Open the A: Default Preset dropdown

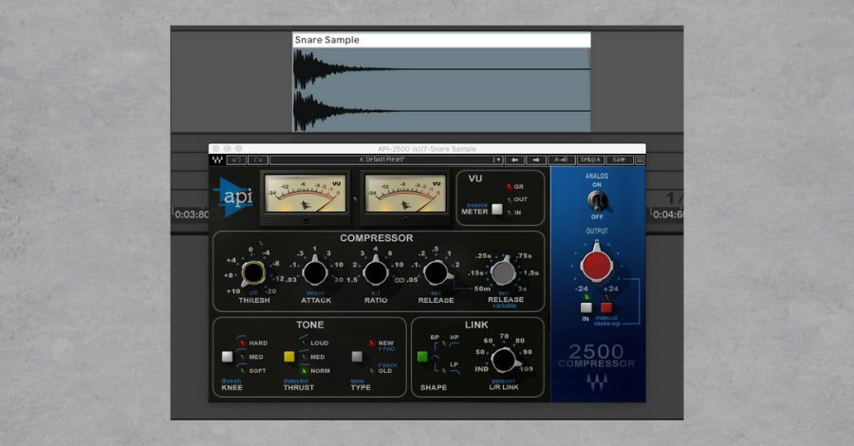point(381,160)
